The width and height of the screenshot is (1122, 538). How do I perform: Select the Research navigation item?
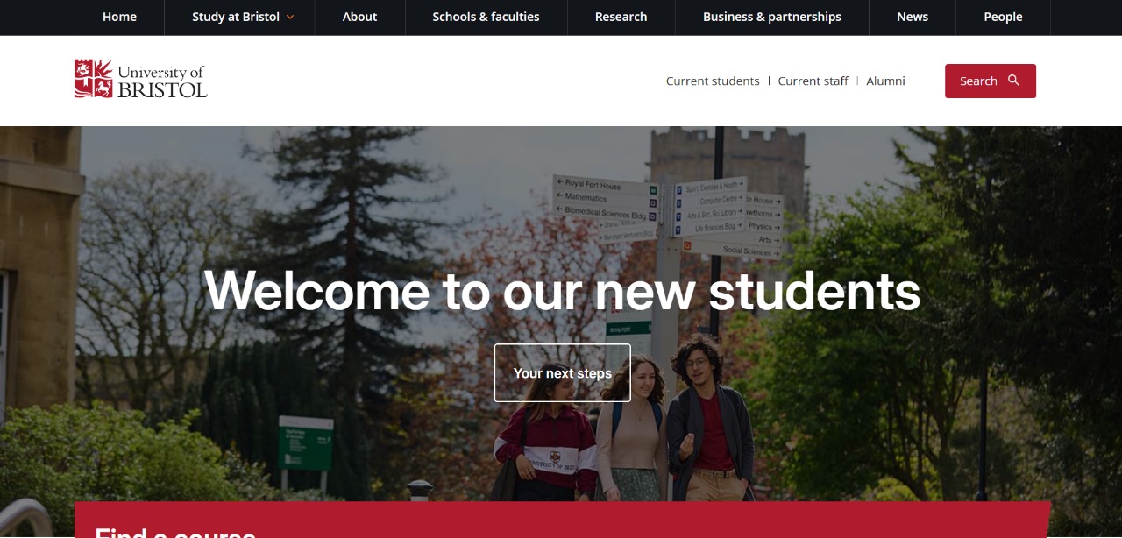[x=621, y=17]
